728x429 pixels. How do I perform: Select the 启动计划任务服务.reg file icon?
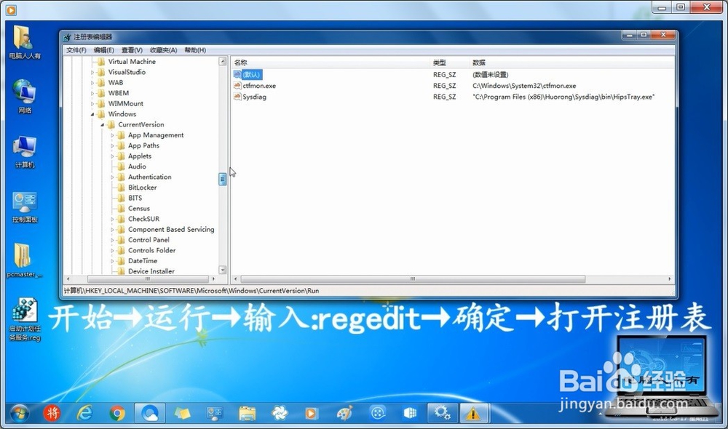pyautogui.click(x=25, y=320)
